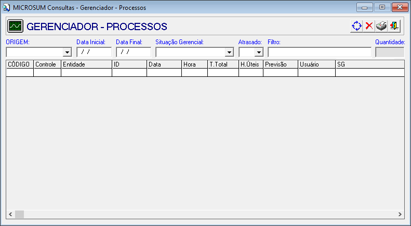The height and width of the screenshot is (226, 411).
Task: Click the green monitor icon beside title
Action: (x=16, y=26)
